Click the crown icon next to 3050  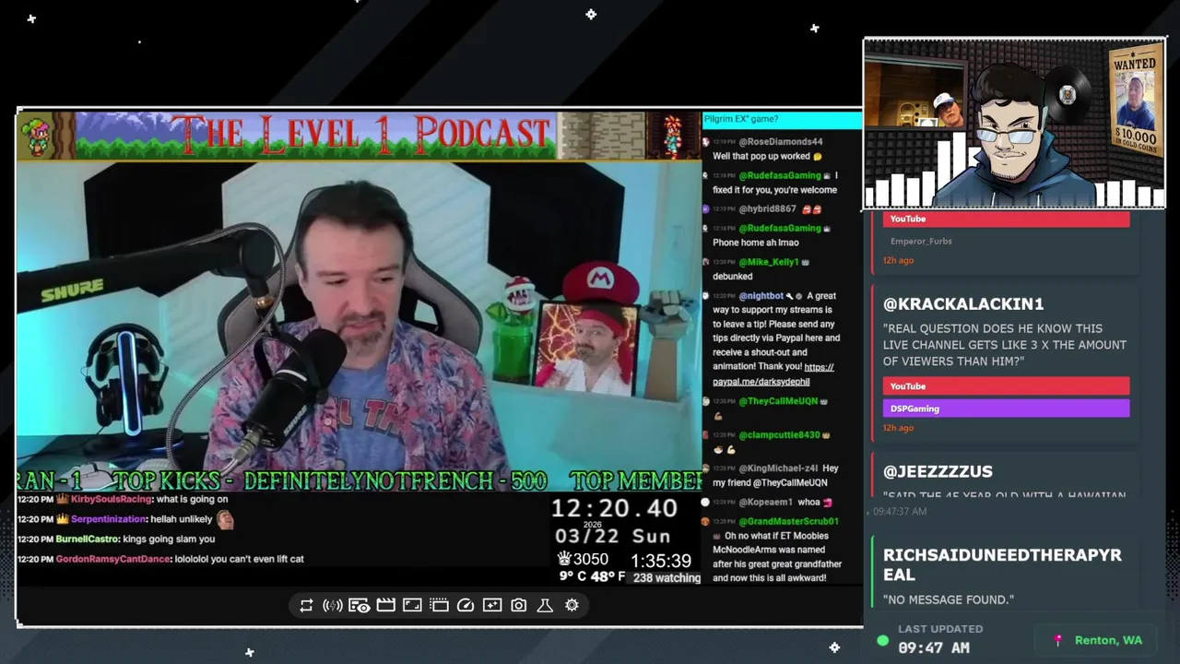(564, 559)
